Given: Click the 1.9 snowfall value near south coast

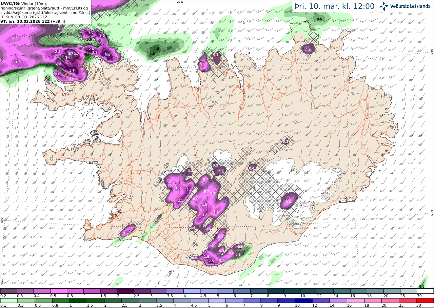Looking at the screenshot, I should coord(206,256).
